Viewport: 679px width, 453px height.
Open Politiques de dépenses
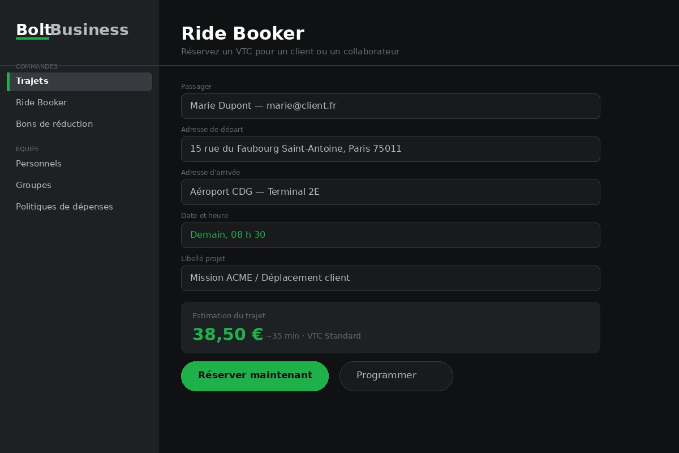64,207
